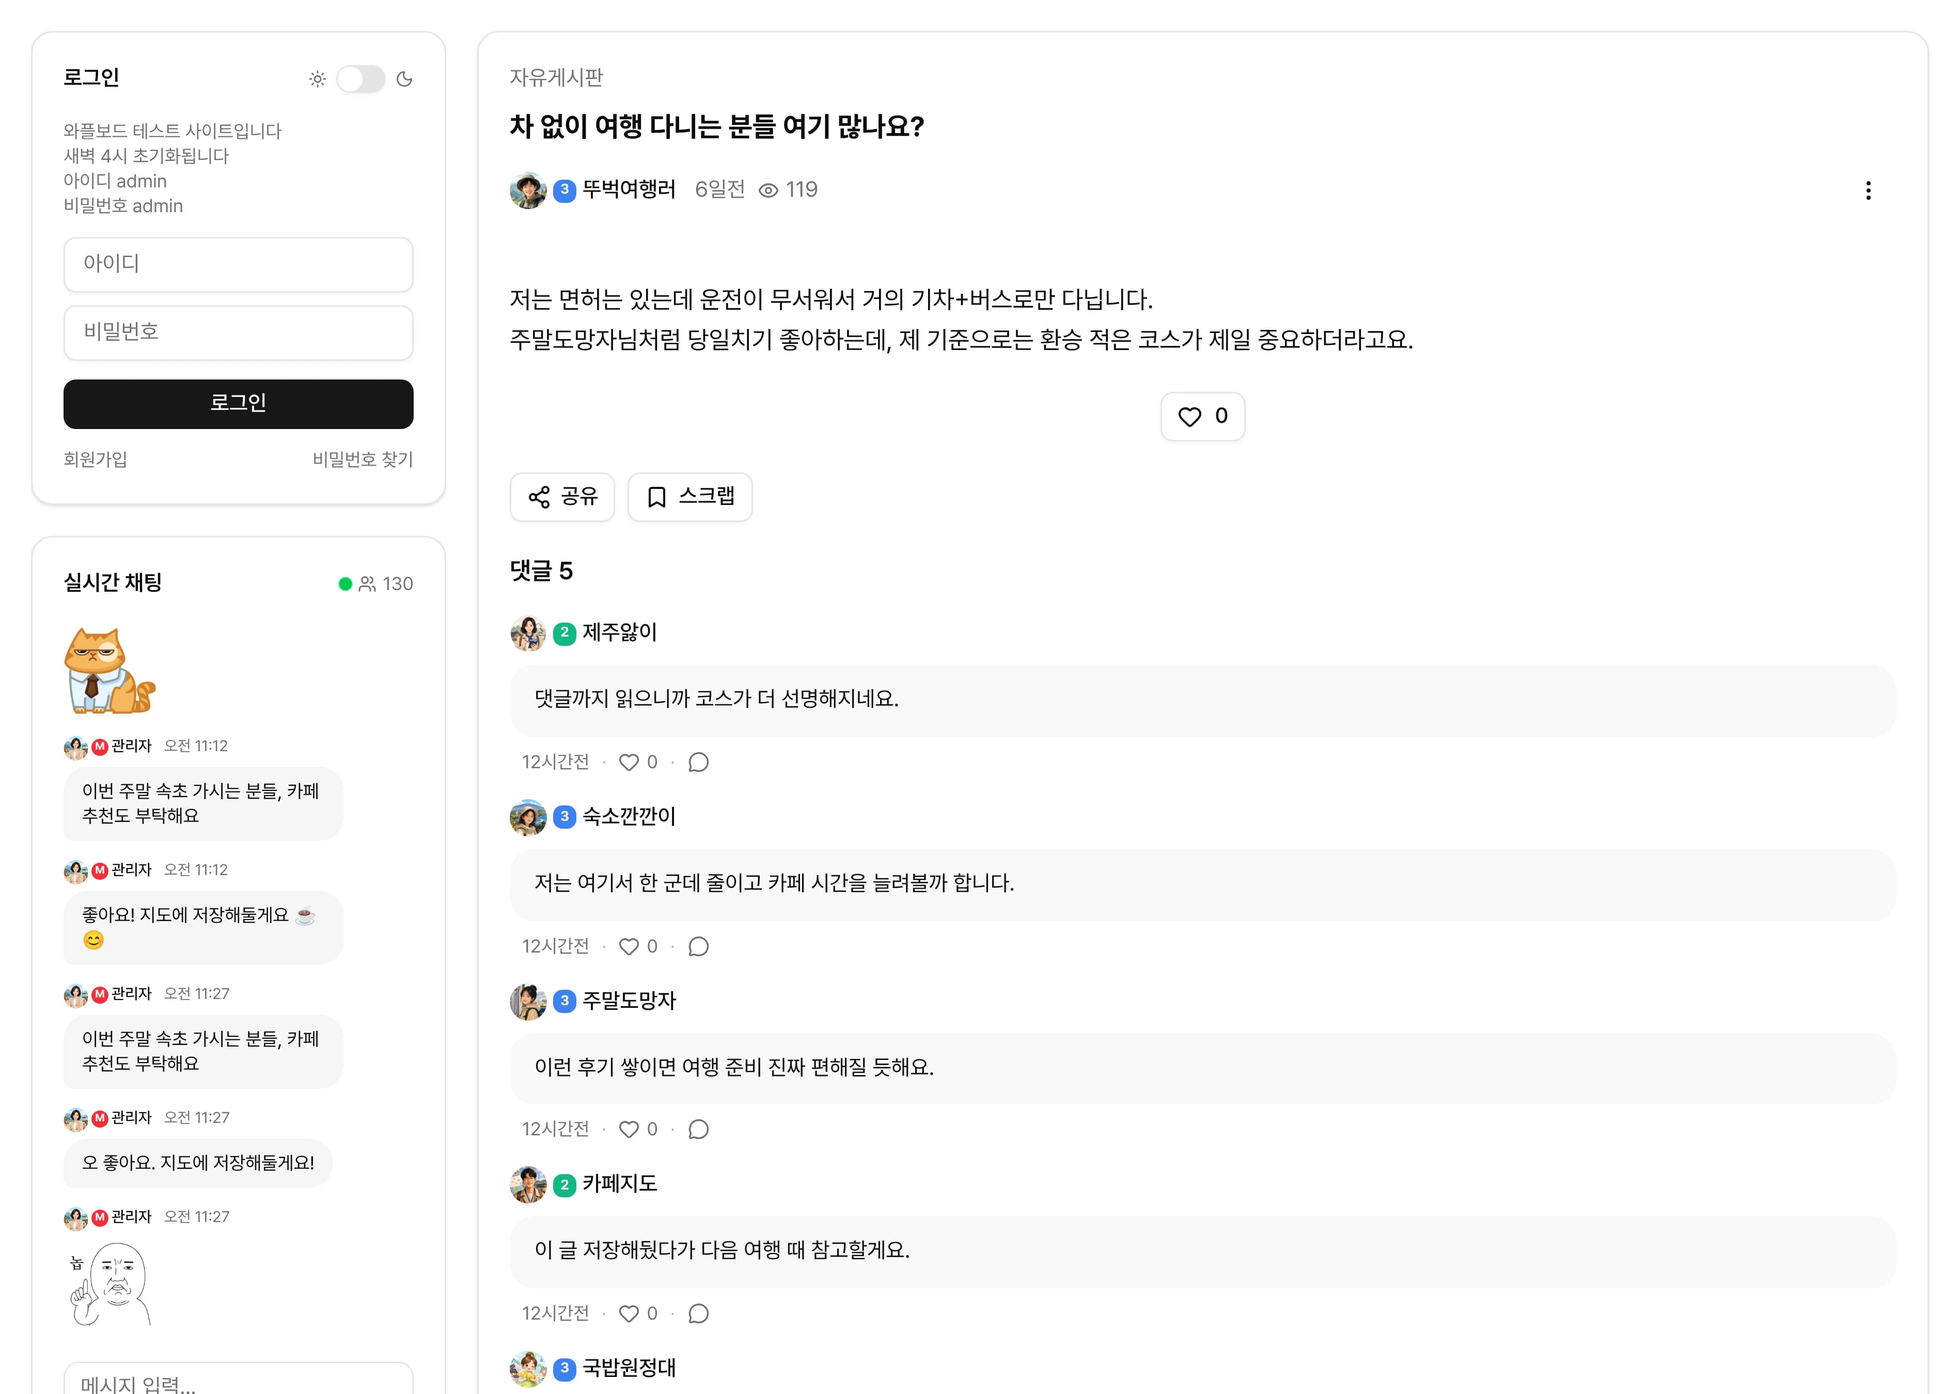Click the post date '6일전'
Viewport: 1960px width, 1394px height.
tap(719, 189)
